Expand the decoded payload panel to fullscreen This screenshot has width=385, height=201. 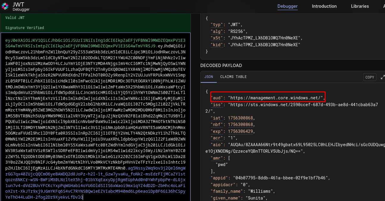click(x=382, y=77)
